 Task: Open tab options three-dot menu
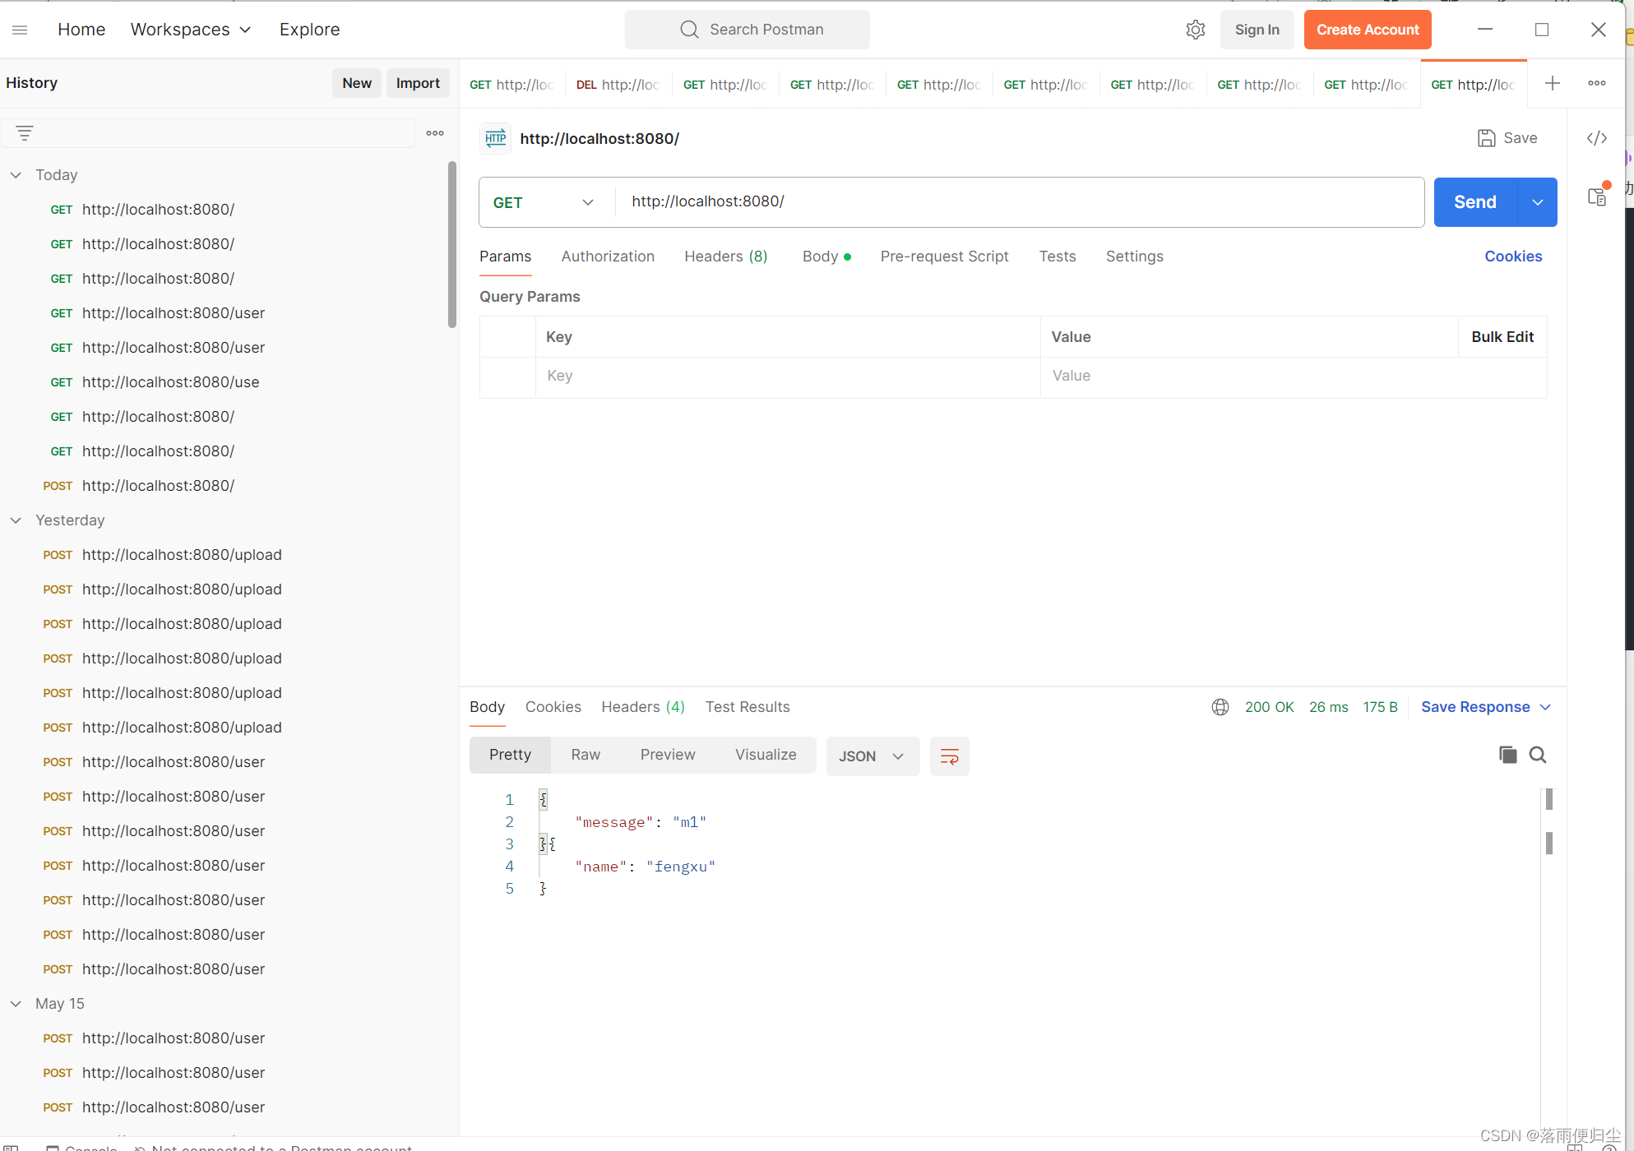pyautogui.click(x=1597, y=83)
